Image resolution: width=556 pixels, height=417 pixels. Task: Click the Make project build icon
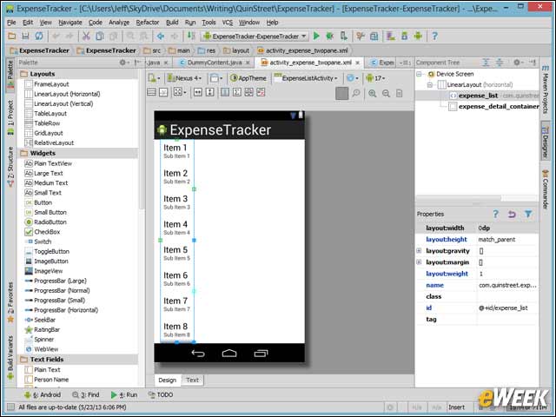(x=191, y=36)
